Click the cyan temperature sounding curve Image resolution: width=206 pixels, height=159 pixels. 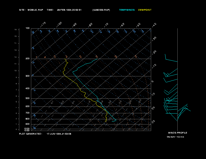(88, 89)
